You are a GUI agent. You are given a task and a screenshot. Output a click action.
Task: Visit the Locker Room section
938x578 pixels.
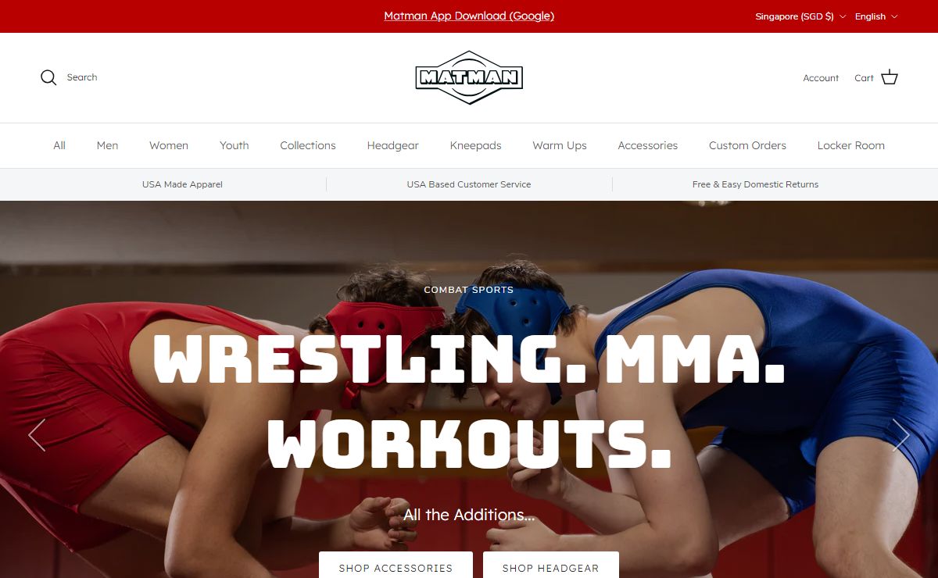(x=851, y=145)
